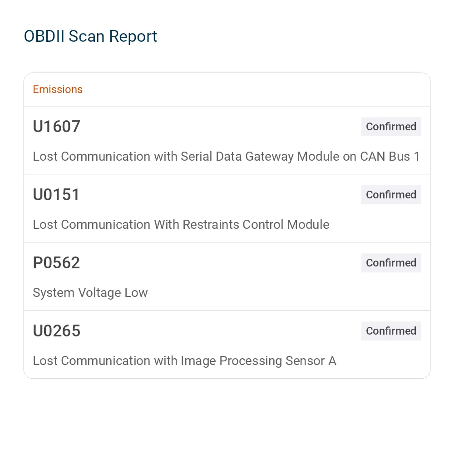Click the Confirmed badge for P0562

391,262
